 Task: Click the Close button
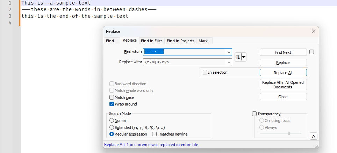tap(283, 97)
